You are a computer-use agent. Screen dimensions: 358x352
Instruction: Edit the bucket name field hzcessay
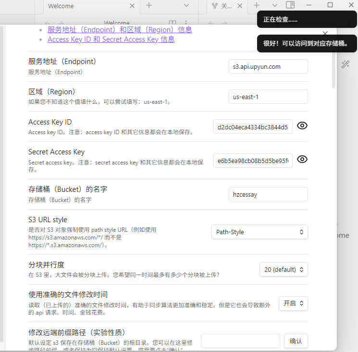click(x=268, y=194)
